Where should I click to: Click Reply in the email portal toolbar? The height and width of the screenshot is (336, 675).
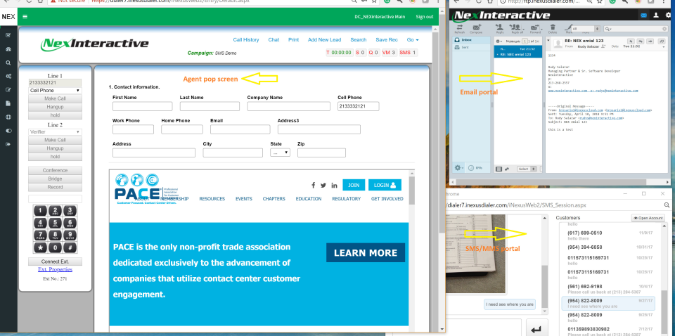pyautogui.click(x=500, y=29)
